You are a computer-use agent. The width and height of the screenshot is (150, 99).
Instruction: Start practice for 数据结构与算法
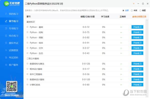[x=137, y=64]
